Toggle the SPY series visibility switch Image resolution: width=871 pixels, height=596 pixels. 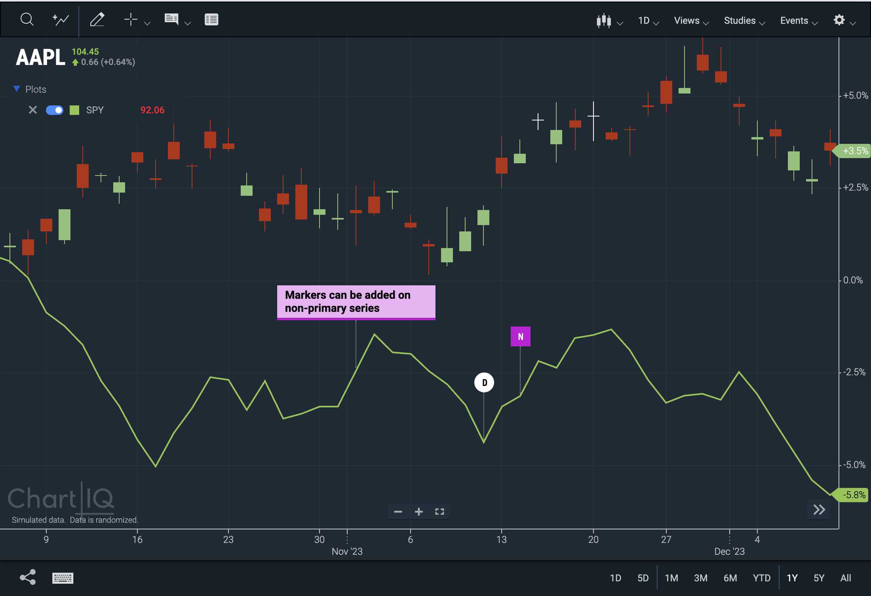[55, 110]
